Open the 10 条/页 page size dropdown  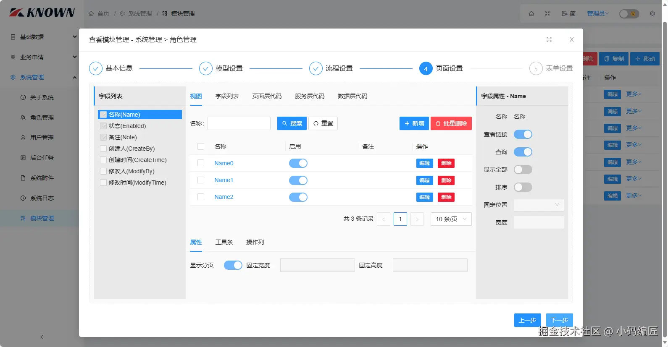tap(451, 219)
